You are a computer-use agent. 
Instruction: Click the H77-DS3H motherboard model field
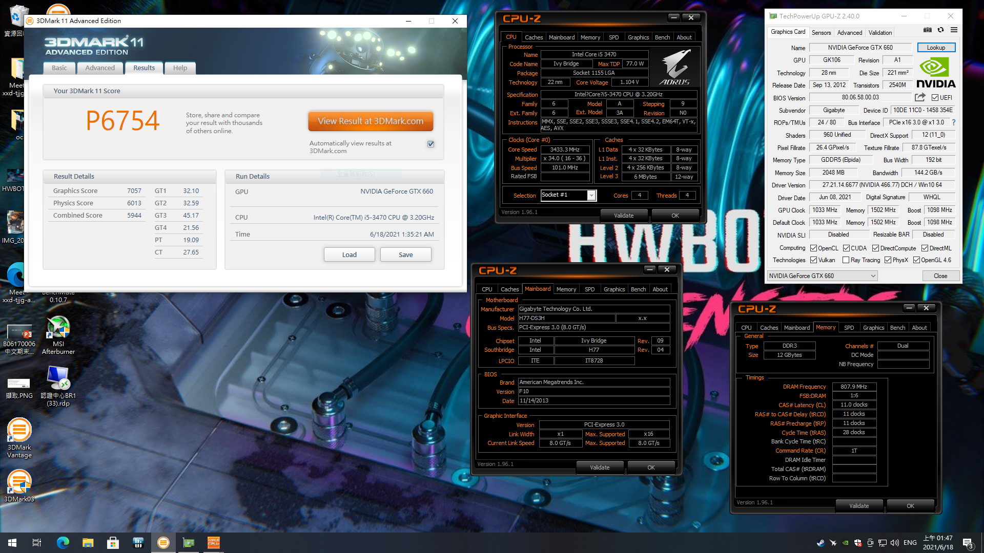tap(566, 318)
